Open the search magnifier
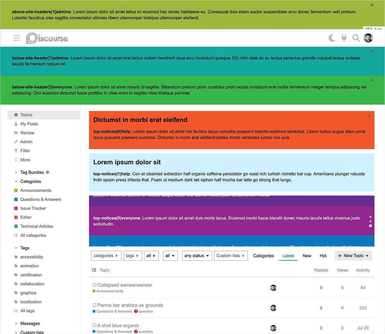The width and height of the screenshot is (385, 334). 356,38
